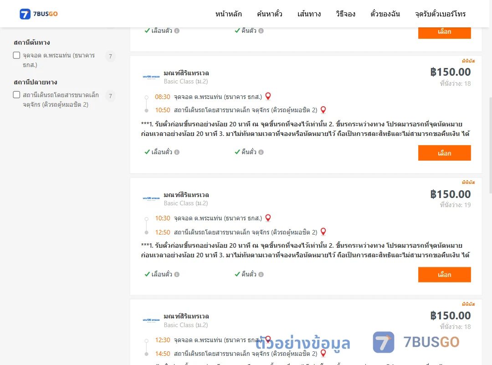The width and height of the screenshot is (492, 365).
Task: Open ค้นหาตั๋ว menu item
Action: [270, 14]
